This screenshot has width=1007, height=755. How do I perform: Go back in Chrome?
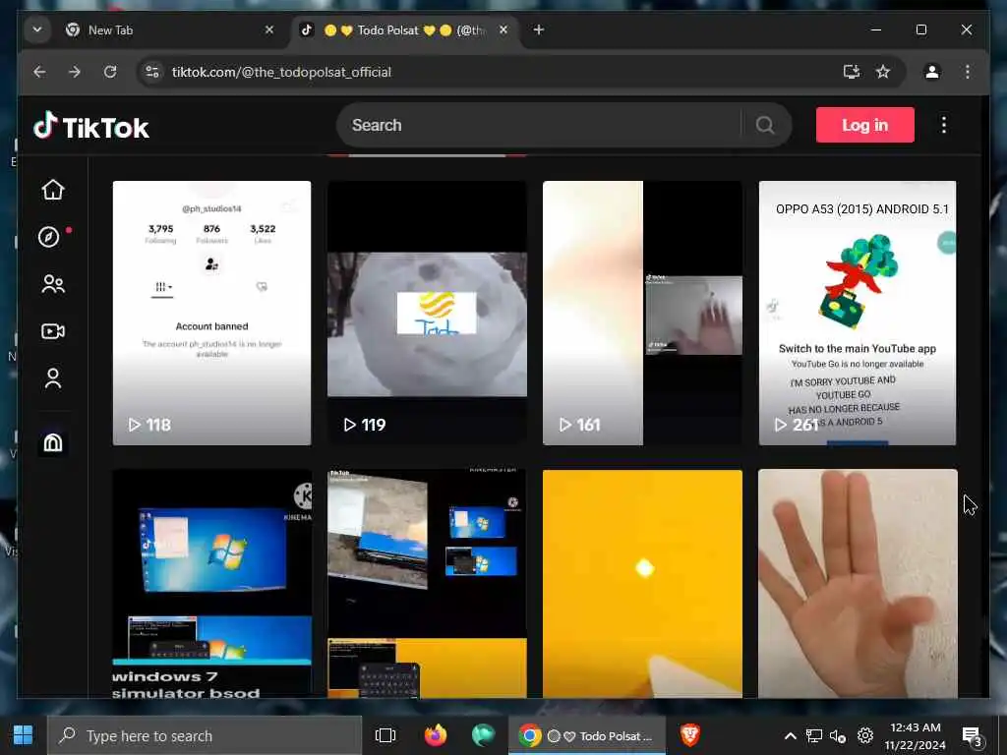(x=39, y=72)
